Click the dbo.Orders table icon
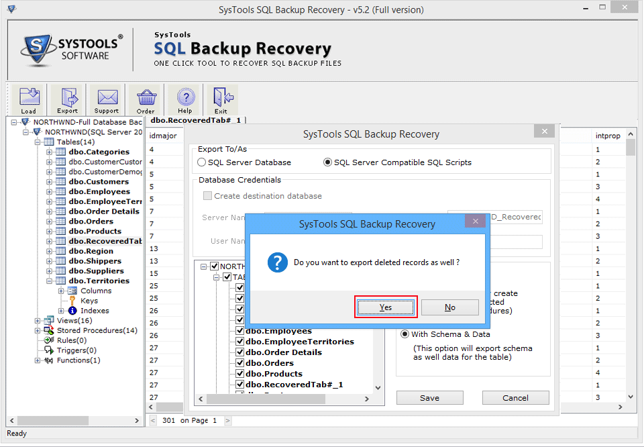Viewport: 644px width, 447px height. point(61,221)
